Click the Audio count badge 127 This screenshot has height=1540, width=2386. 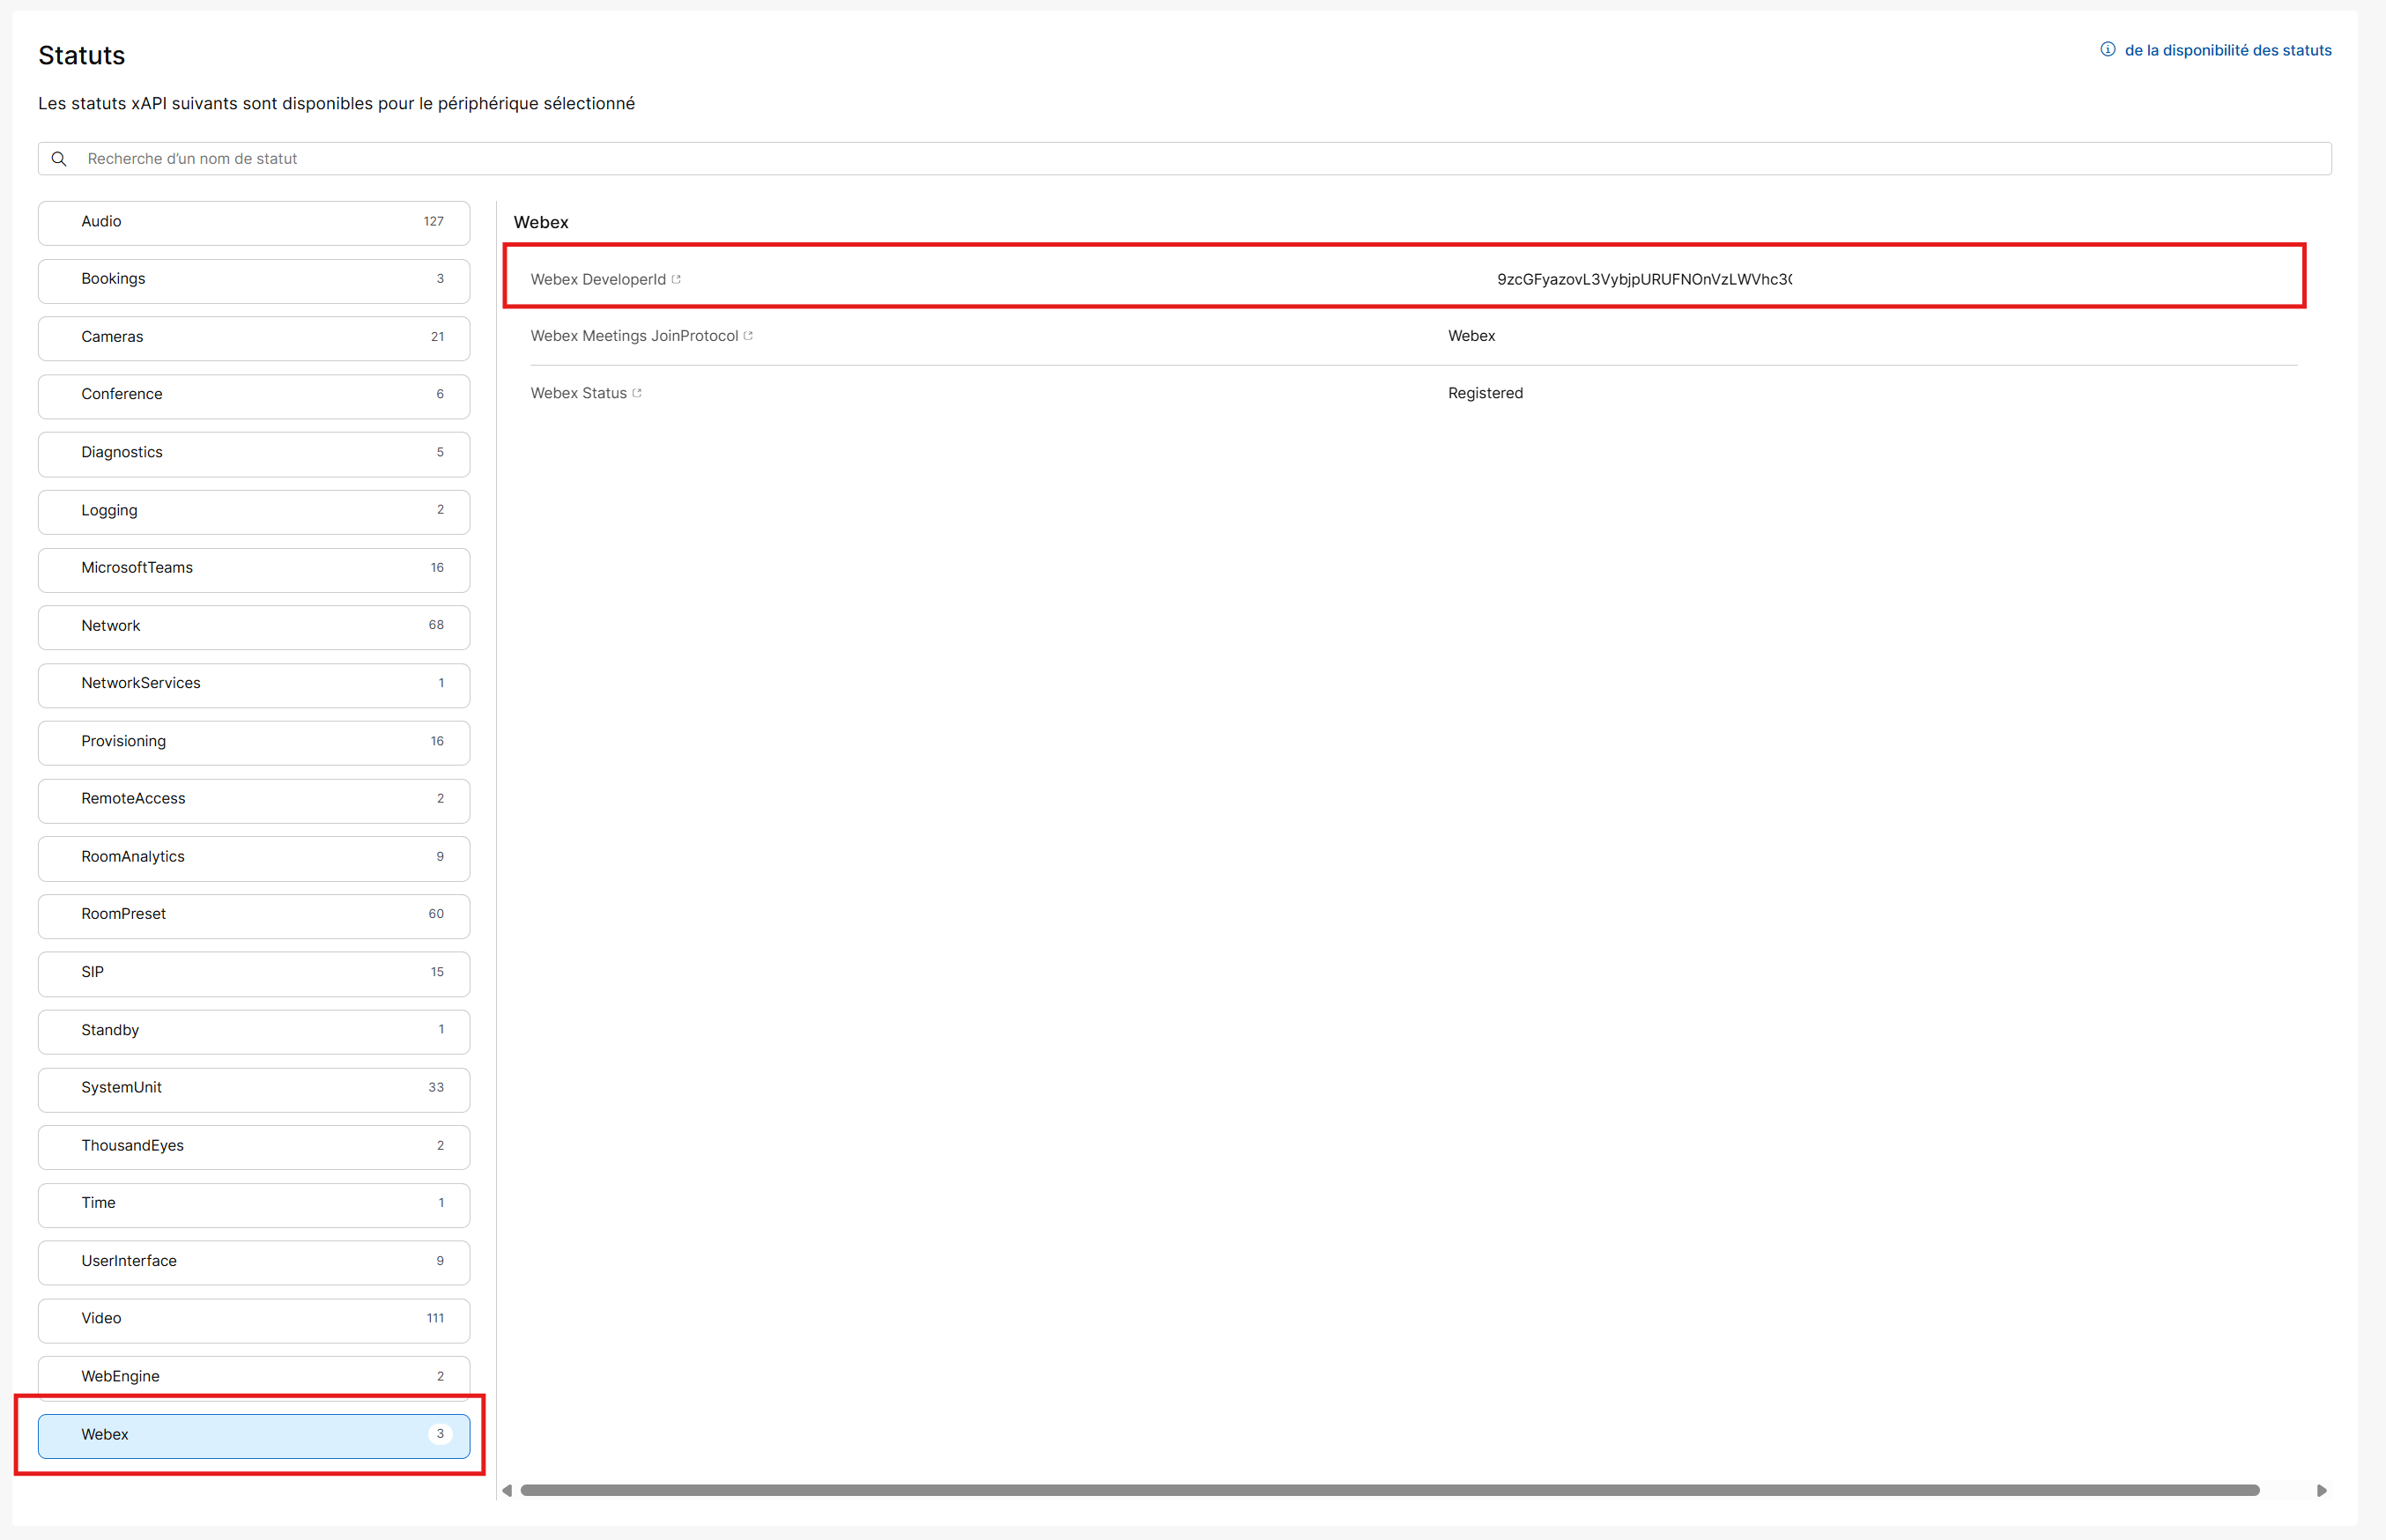433,222
